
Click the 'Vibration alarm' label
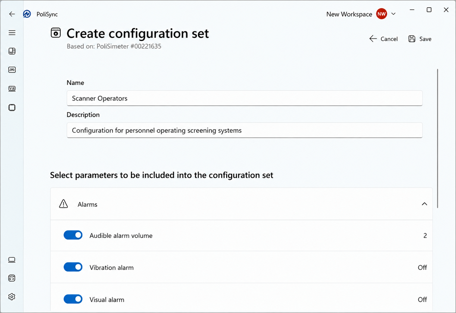click(x=111, y=268)
